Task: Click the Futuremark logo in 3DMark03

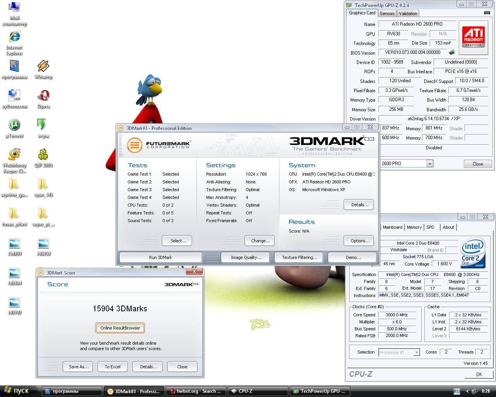Action: (x=159, y=145)
